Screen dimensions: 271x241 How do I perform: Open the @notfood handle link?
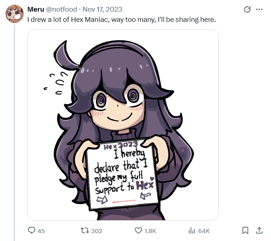click(61, 9)
